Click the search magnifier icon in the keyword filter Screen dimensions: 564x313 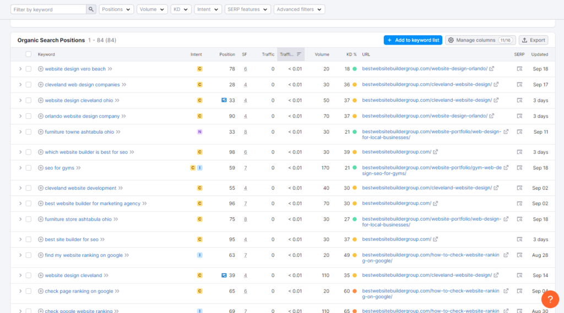pos(91,9)
